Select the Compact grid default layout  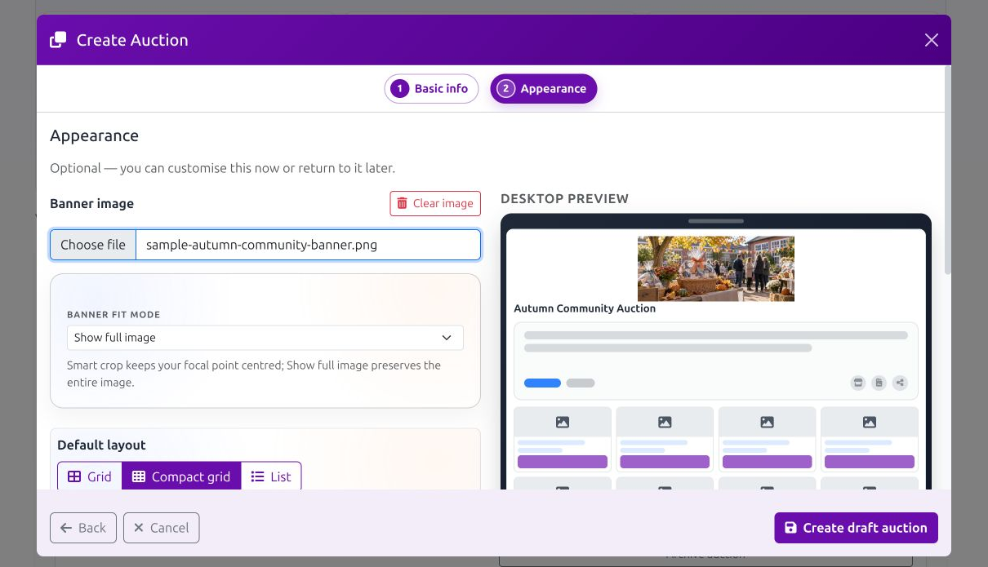click(x=181, y=476)
